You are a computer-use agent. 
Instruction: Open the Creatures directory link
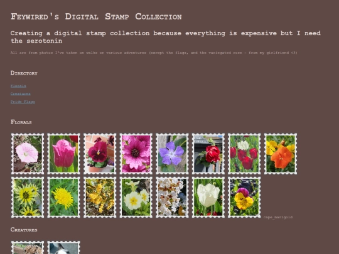pos(21,93)
